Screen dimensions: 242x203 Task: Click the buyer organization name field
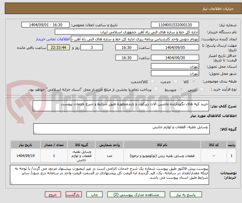[x=127, y=32]
